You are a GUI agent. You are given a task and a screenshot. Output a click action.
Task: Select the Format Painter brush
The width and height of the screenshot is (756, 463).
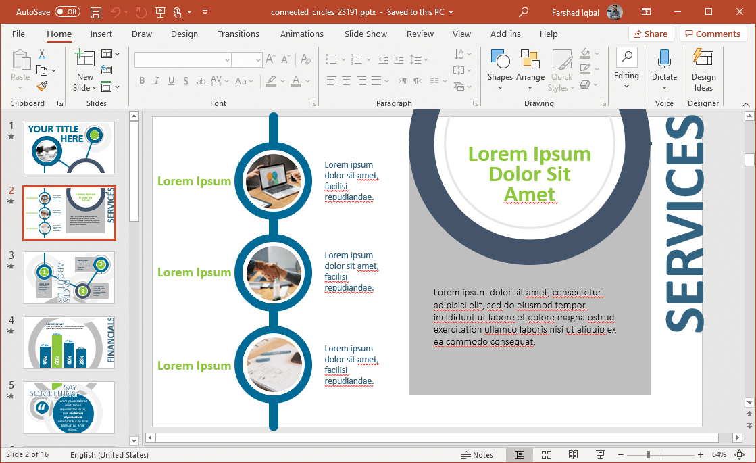pos(42,86)
